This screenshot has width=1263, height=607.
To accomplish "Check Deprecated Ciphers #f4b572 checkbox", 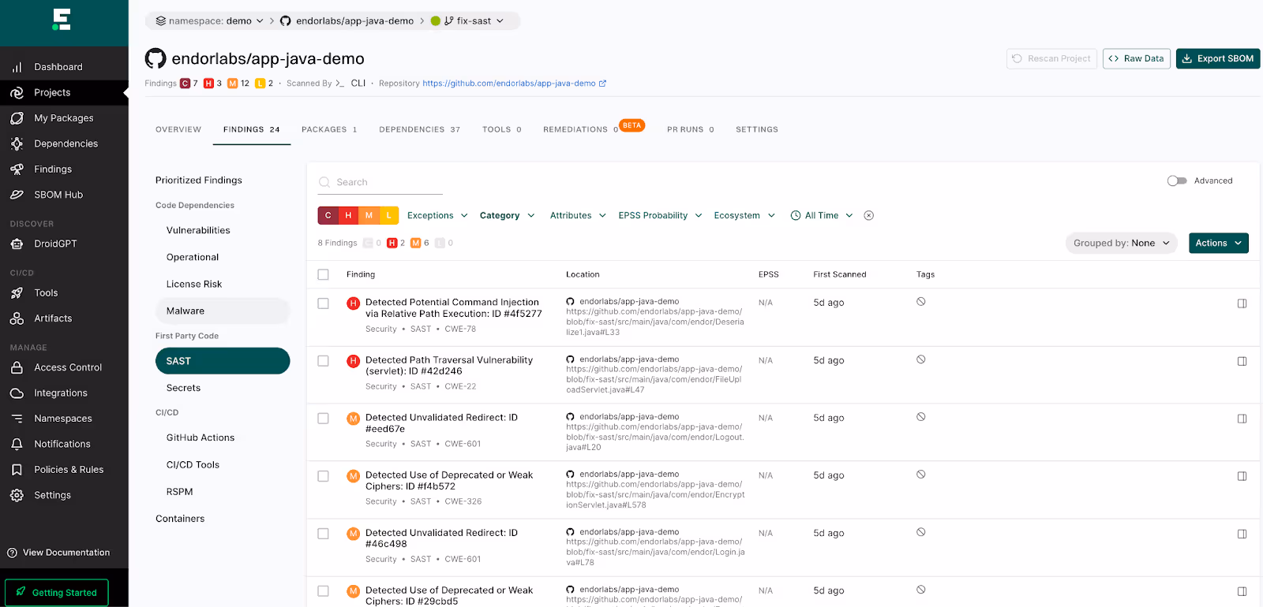I will click(x=323, y=476).
